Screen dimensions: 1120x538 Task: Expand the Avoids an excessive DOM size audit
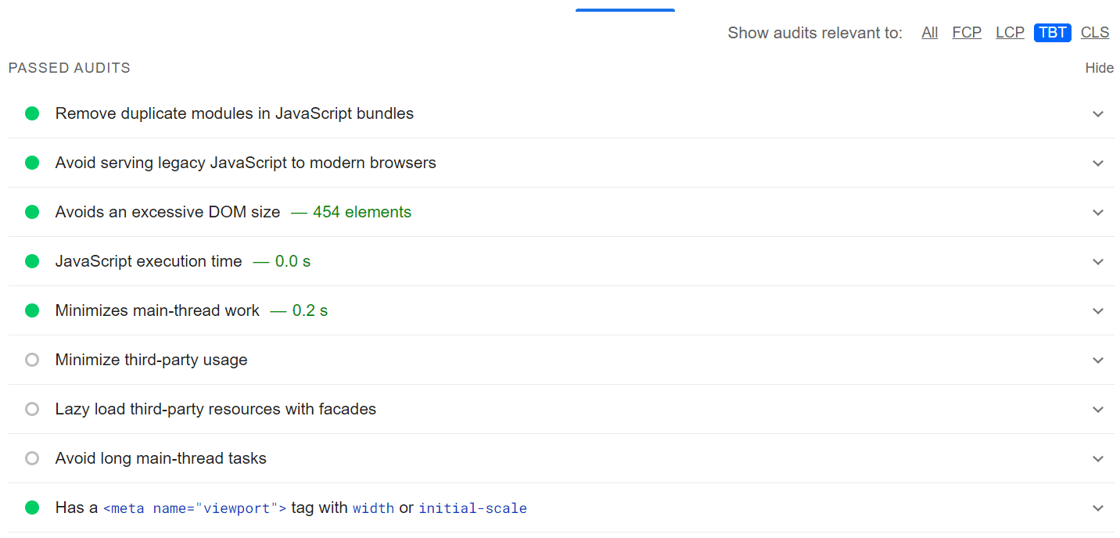1098,212
